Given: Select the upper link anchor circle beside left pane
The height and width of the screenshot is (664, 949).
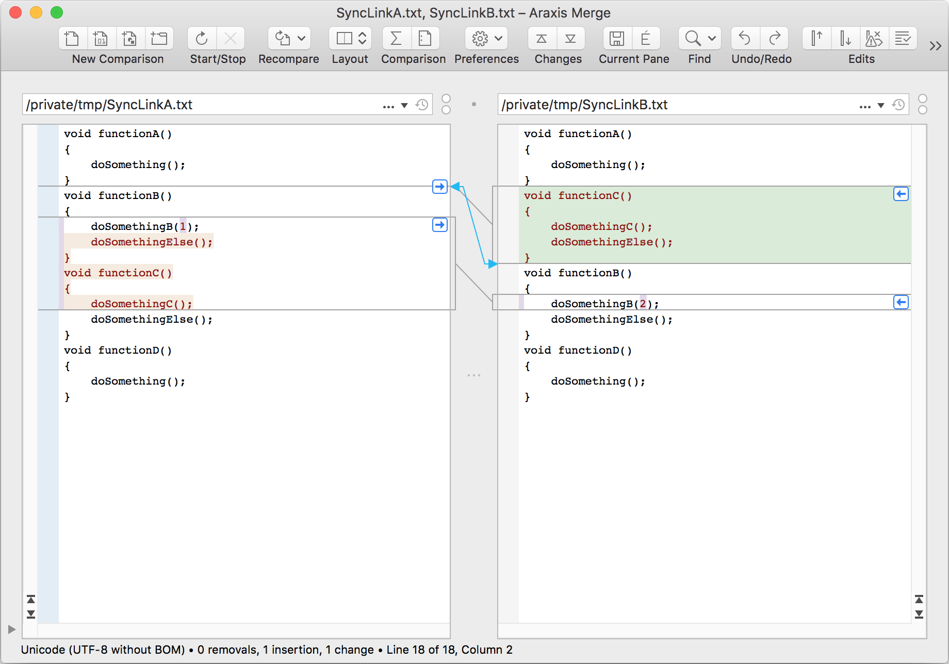Looking at the screenshot, I should (x=446, y=98).
